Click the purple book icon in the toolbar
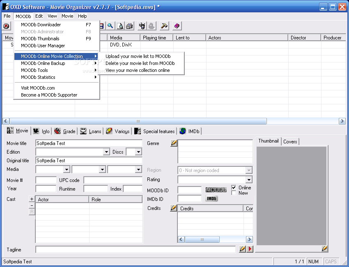The width and height of the screenshot is (349, 267). tap(177, 26)
